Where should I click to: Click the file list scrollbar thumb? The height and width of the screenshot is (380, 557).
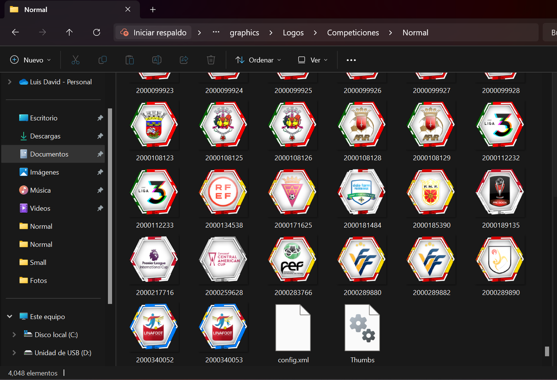coord(547,351)
